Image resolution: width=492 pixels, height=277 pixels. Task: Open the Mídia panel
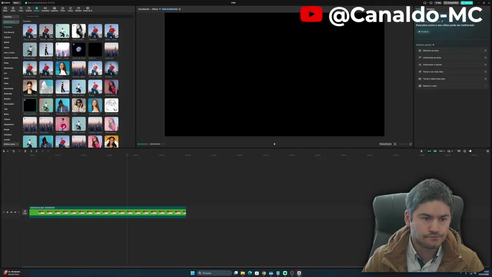[5, 9]
